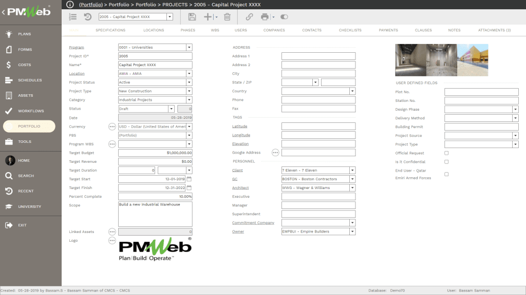Switch to the Specifications tab

click(110, 30)
